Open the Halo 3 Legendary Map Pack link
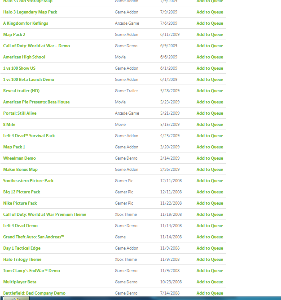 (x=30, y=12)
